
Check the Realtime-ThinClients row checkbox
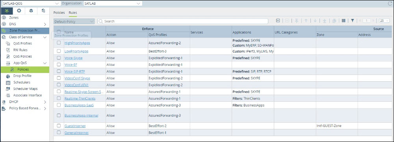59,98
